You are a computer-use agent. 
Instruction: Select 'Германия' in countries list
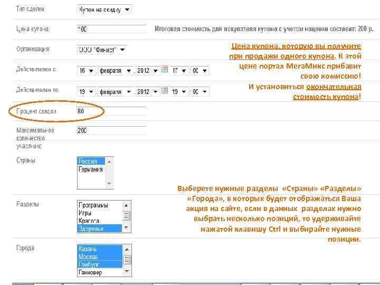(91, 169)
